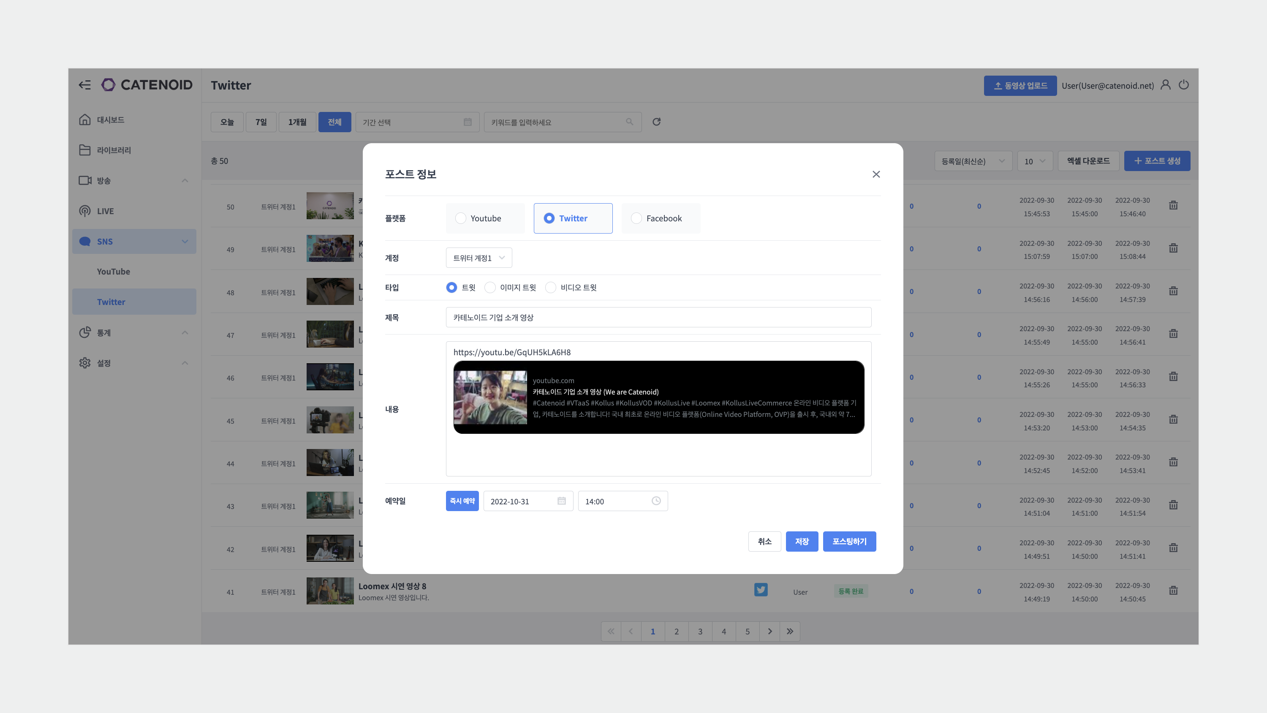This screenshot has width=1267, height=713.
Task: Click the power logout icon in header
Action: [x=1184, y=85]
